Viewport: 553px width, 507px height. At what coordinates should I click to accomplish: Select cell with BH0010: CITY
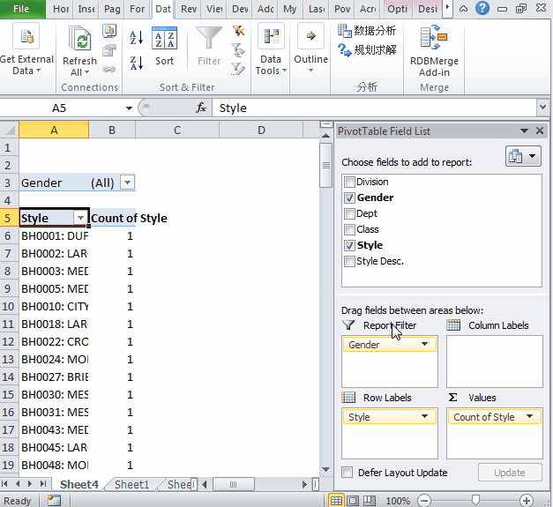pos(54,306)
